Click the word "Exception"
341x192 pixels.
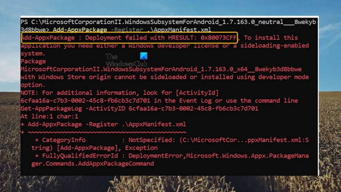click(141, 148)
